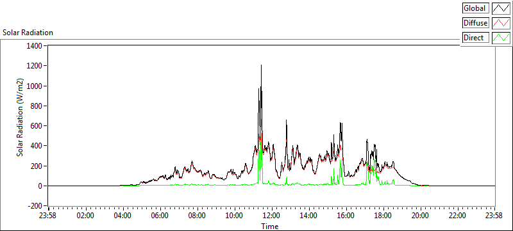This screenshot has height=231, width=513.
Task: Click the Time axis label
Action: [x=270, y=226]
